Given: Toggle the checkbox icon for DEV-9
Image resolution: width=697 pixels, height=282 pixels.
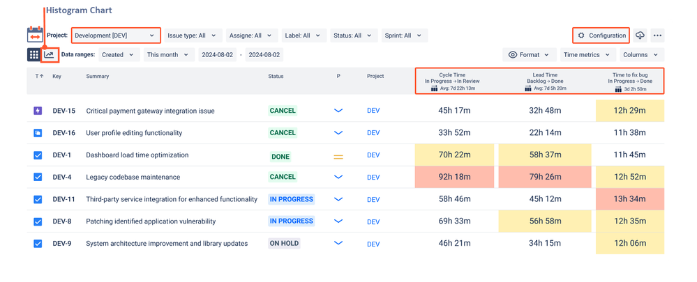Looking at the screenshot, I should pyautogui.click(x=38, y=244).
